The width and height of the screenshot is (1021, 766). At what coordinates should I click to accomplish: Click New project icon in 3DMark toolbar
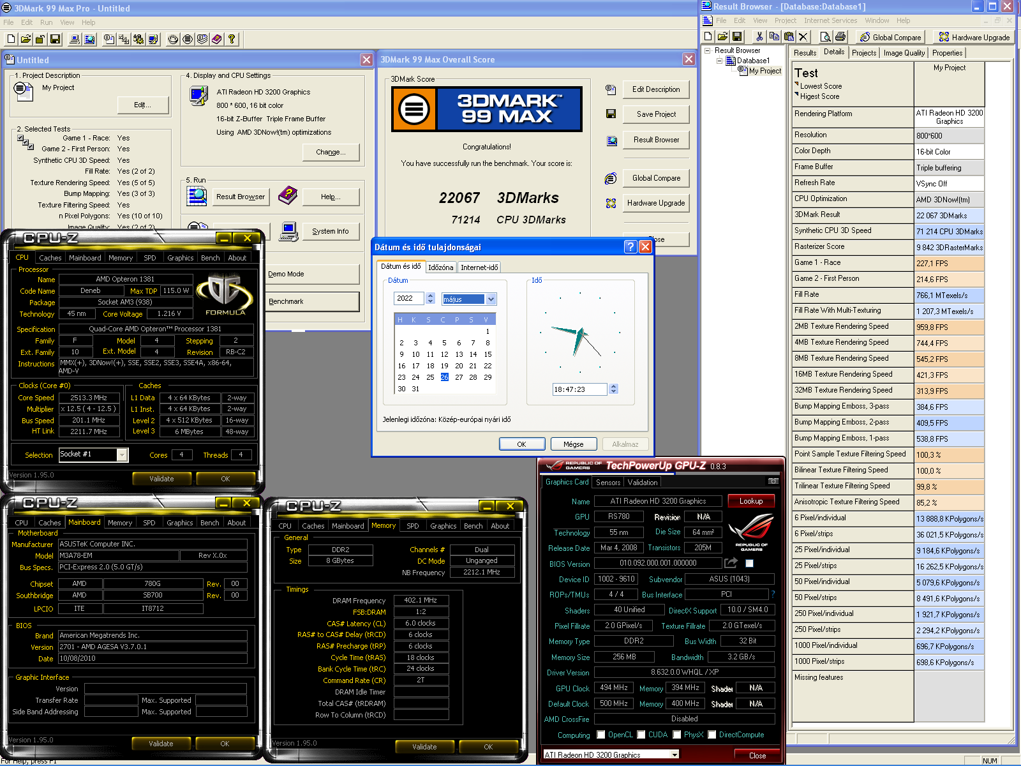click(11, 39)
